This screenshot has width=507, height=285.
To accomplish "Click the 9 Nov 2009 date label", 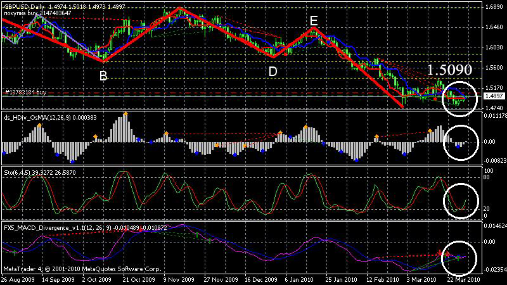I will pos(180,279).
